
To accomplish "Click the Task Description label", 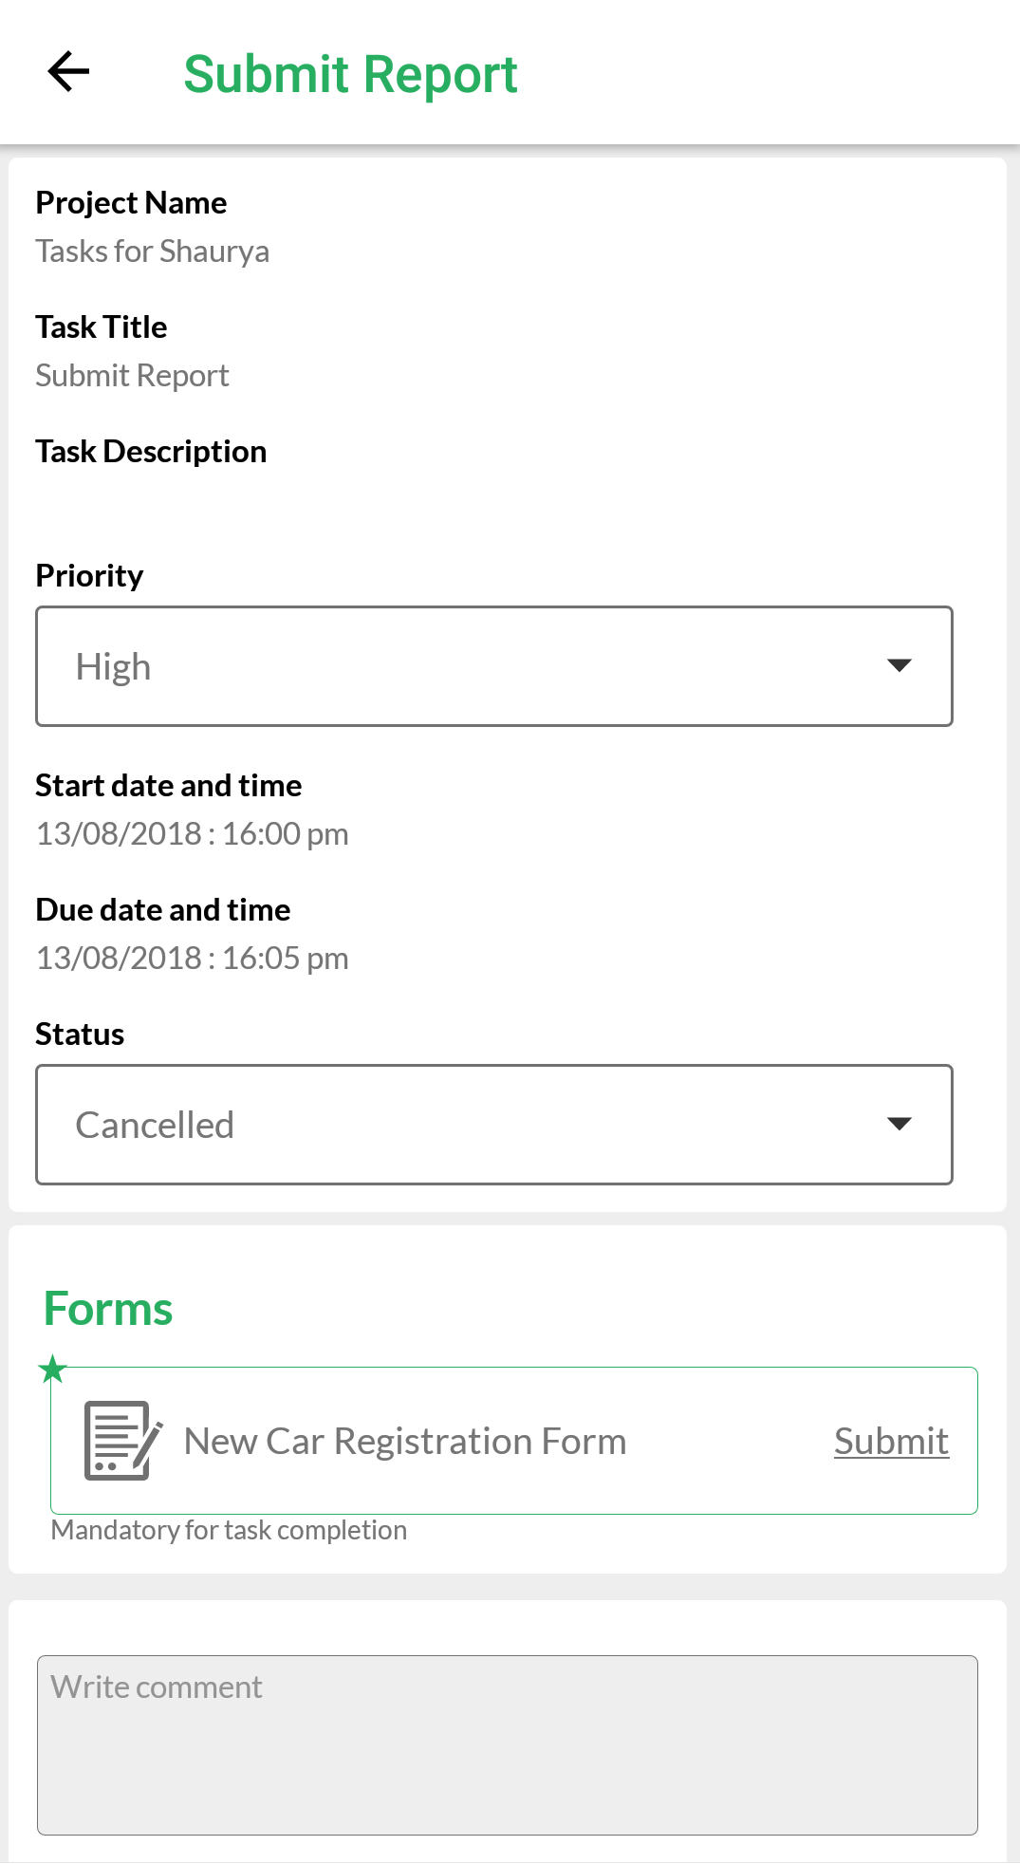I will point(151,452).
